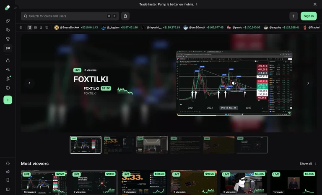Unmute the featured stream video
The height and width of the screenshot is (195, 322).
(234, 83)
